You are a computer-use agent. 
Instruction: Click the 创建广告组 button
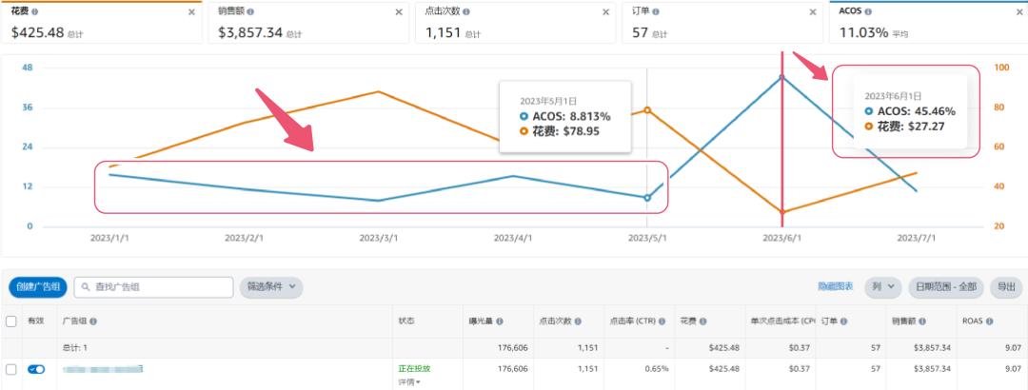38,286
